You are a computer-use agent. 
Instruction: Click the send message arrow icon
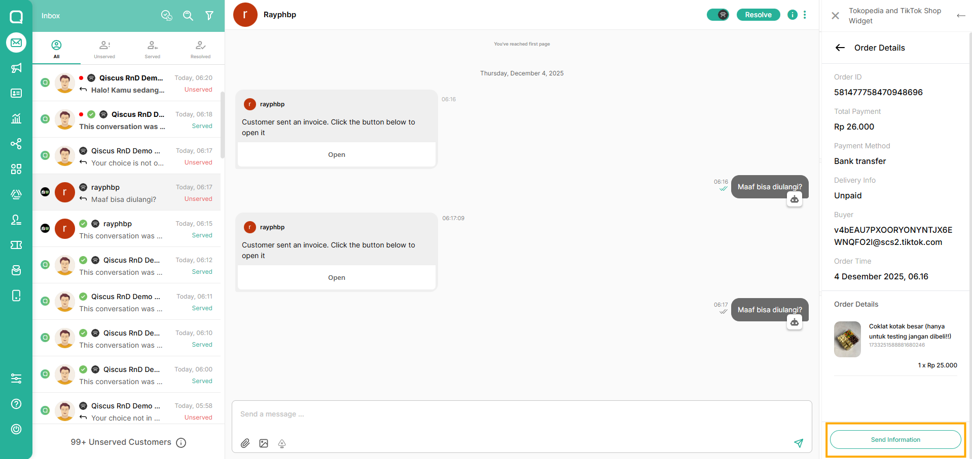pyautogui.click(x=799, y=443)
